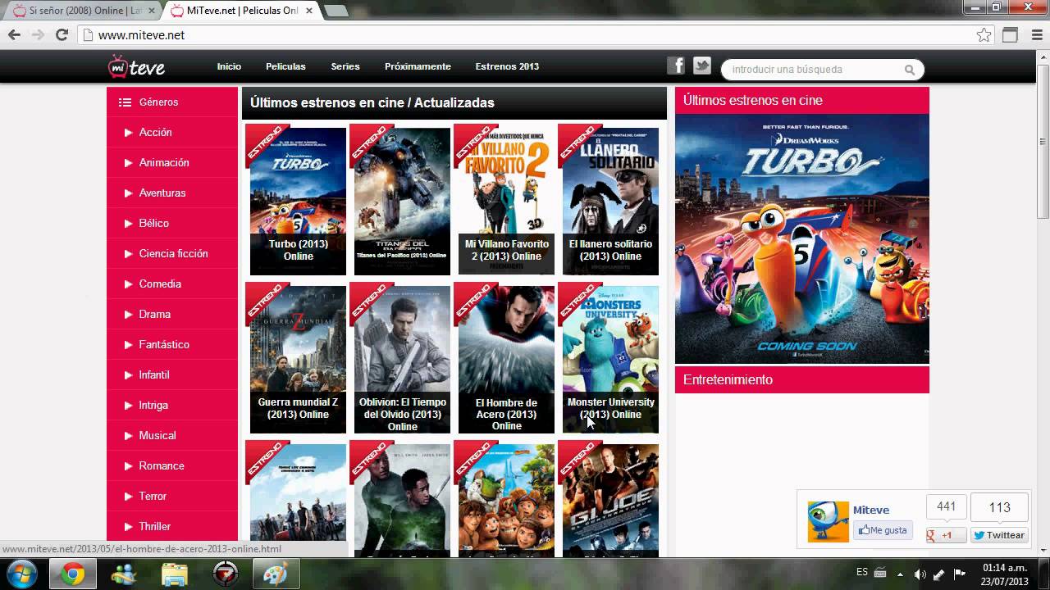
Task: Expand the Acción genre arrow
Action: pyautogui.click(x=128, y=133)
